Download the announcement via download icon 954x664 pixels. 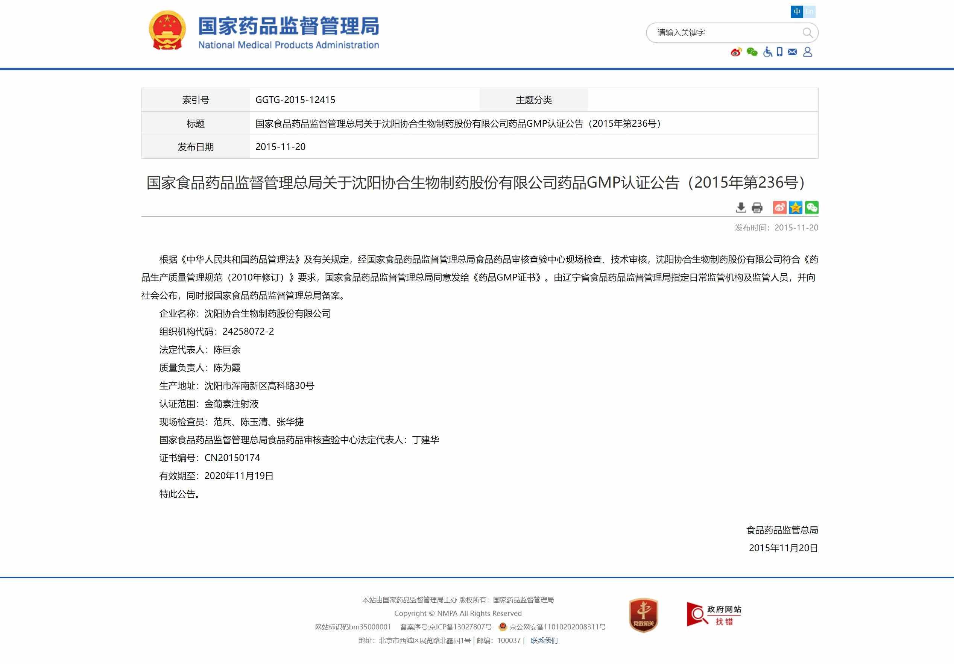pyautogui.click(x=741, y=208)
